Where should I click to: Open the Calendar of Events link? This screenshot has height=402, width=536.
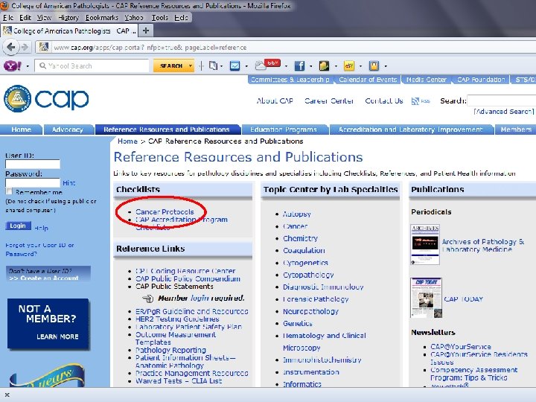pos(368,80)
